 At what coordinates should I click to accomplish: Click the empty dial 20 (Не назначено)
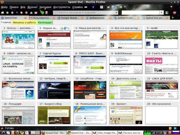click(162, 115)
